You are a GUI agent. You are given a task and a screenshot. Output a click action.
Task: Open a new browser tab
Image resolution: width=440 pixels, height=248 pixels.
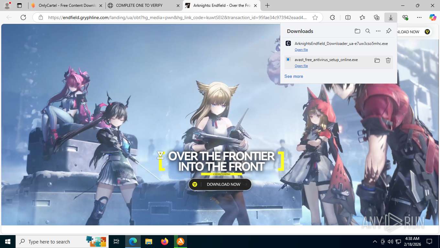pos(267,5)
